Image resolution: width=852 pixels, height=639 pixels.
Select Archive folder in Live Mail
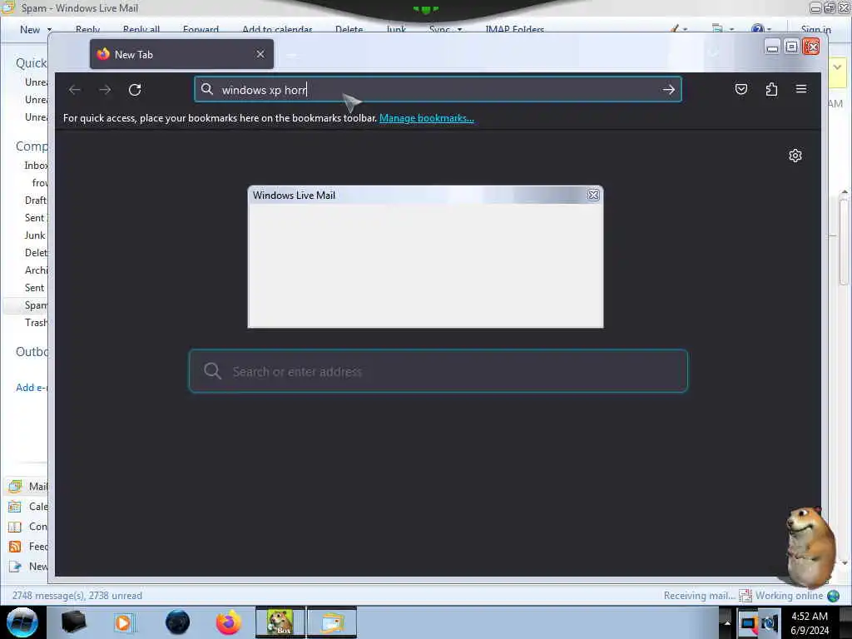tap(36, 270)
